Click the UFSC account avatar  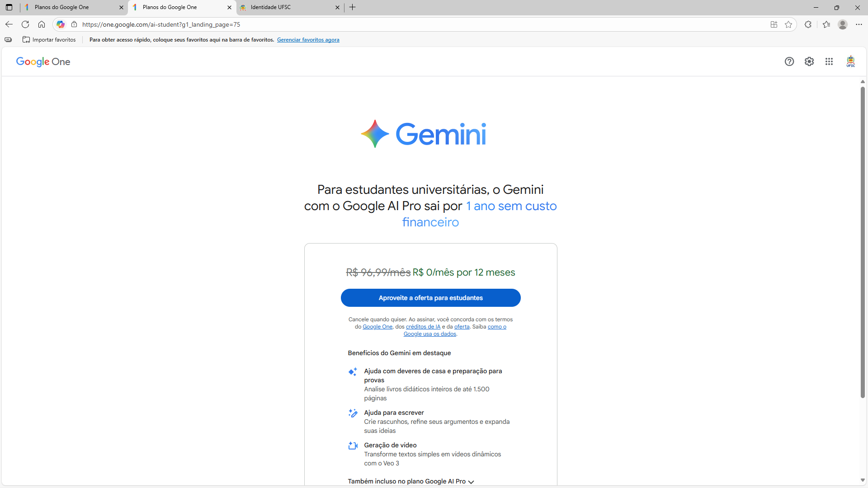tap(850, 61)
